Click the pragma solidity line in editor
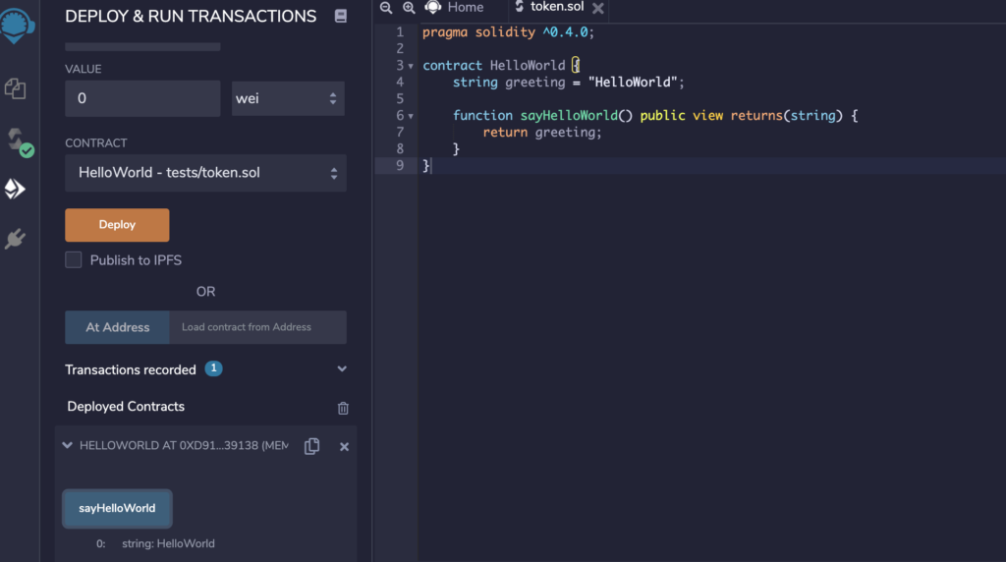1006x562 pixels. click(x=508, y=32)
